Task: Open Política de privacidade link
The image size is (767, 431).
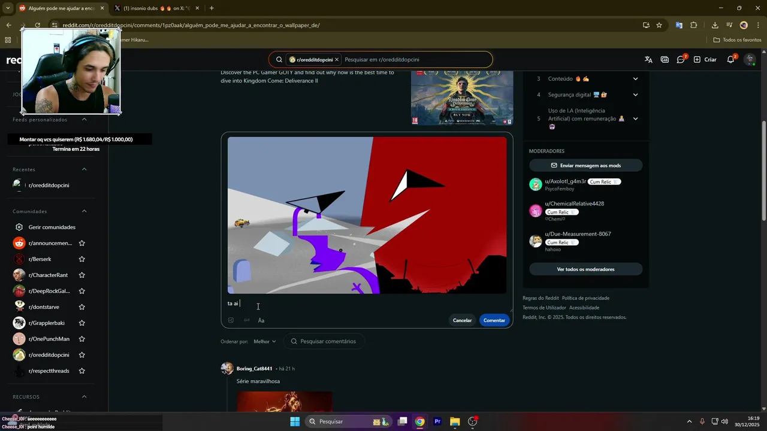Action: click(585, 298)
